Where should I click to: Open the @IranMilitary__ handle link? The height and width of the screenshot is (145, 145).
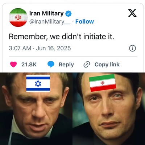[50, 22]
